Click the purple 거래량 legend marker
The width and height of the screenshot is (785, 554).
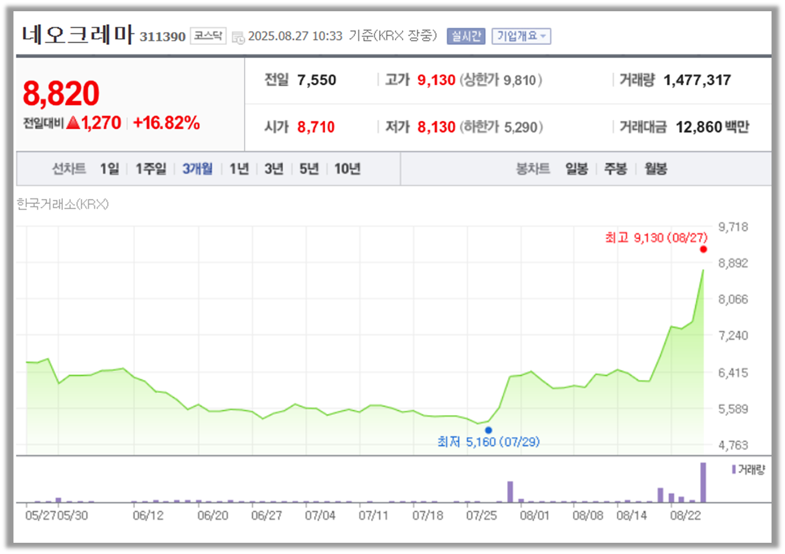[x=734, y=469]
